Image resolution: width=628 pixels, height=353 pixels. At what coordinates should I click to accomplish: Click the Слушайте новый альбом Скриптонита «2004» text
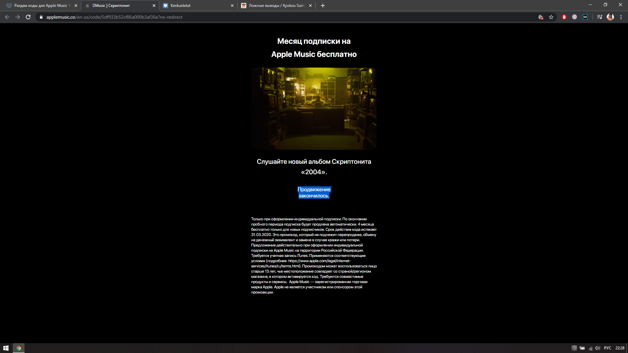pos(314,167)
